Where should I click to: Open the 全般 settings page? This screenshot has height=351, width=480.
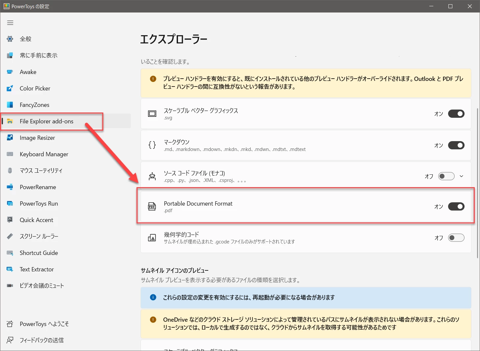66,39
